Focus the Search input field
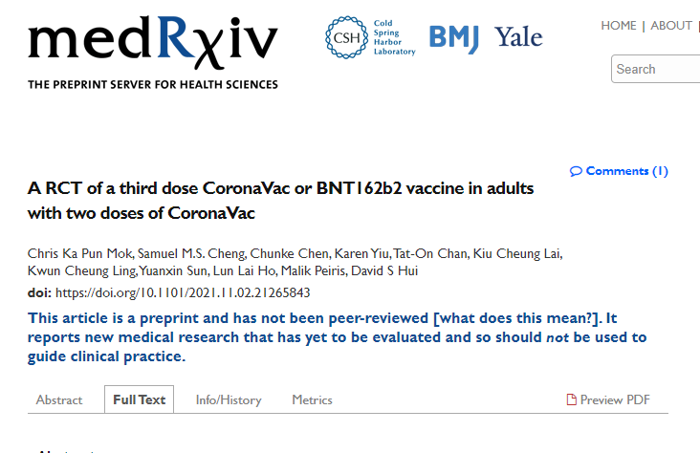The height and width of the screenshot is (453, 700). pos(655,69)
